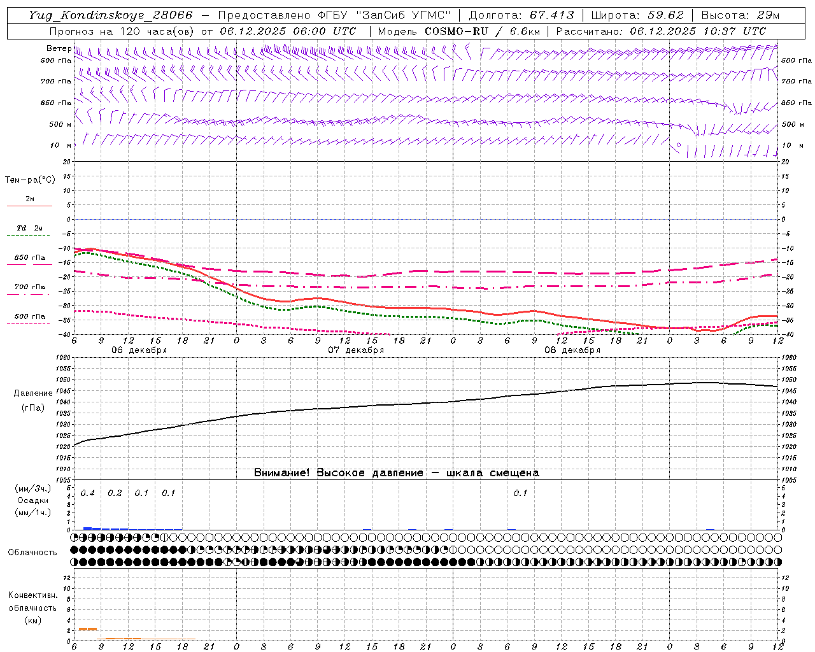Click the Ветер wind panel label
This screenshot has height=652, width=815.
pyautogui.click(x=59, y=48)
